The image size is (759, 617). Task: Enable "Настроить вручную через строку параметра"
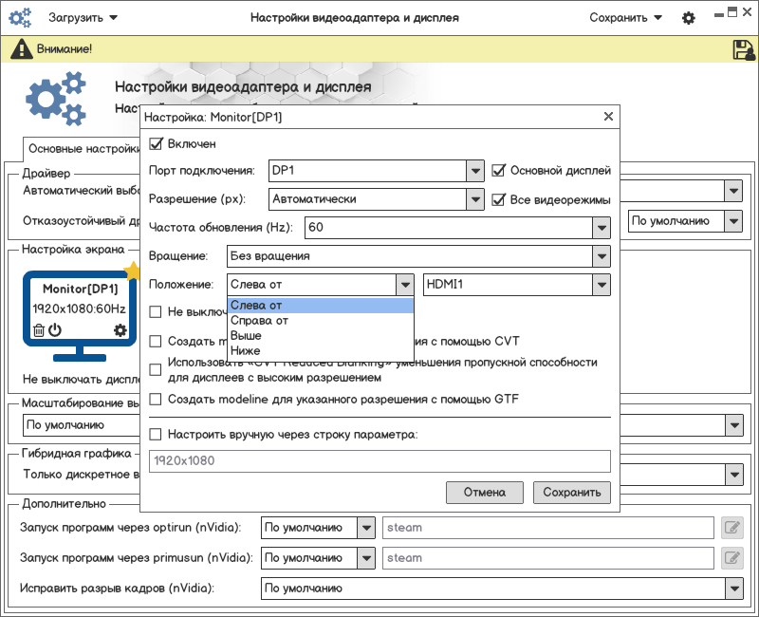tap(157, 435)
